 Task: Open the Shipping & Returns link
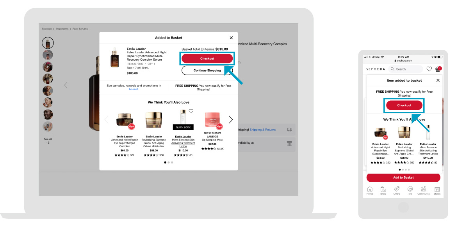click(263, 130)
